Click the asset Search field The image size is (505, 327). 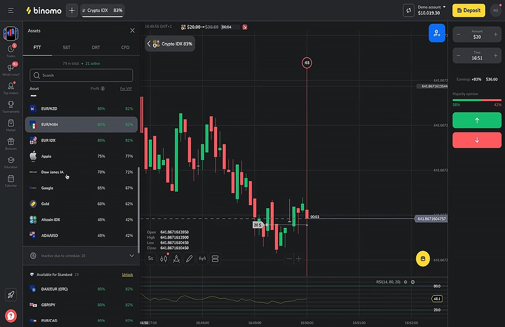tap(81, 75)
